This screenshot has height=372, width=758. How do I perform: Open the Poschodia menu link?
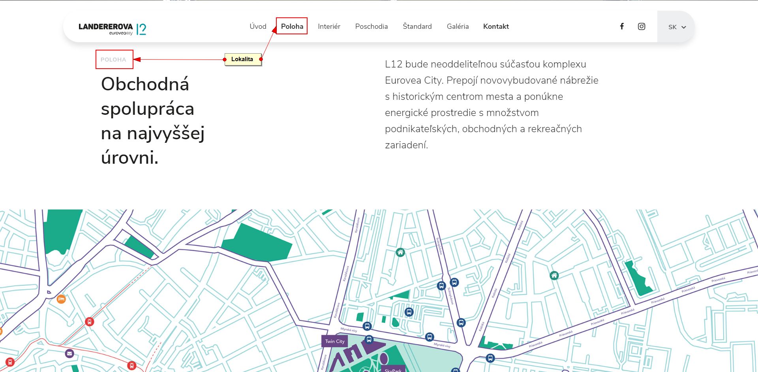[371, 26]
